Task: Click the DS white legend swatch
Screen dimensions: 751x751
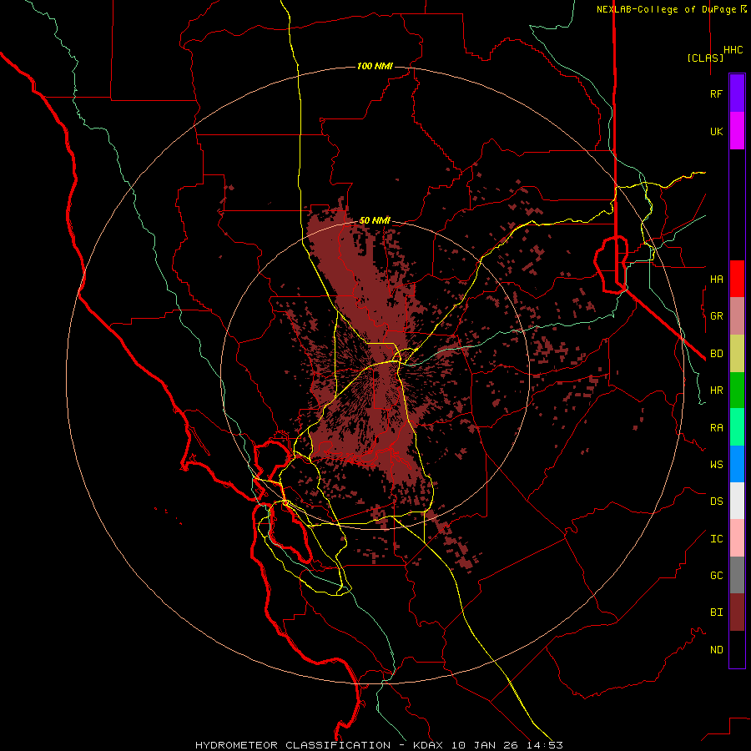Action: (737, 501)
